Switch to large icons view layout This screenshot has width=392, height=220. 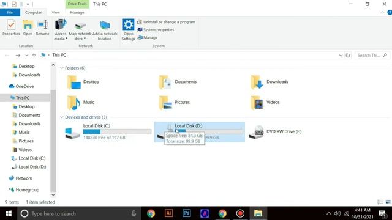(388, 202)
